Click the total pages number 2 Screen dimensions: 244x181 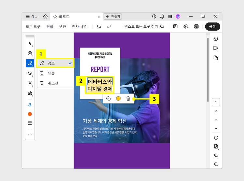(x=216, y=111)
